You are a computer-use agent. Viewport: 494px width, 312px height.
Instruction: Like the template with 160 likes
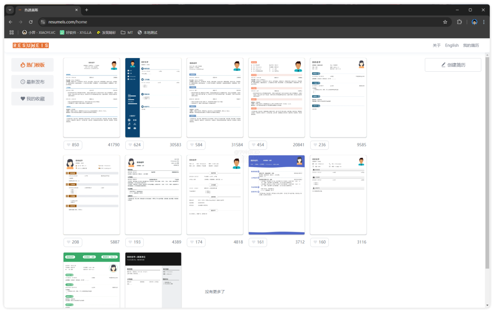[x=319, y=242]
